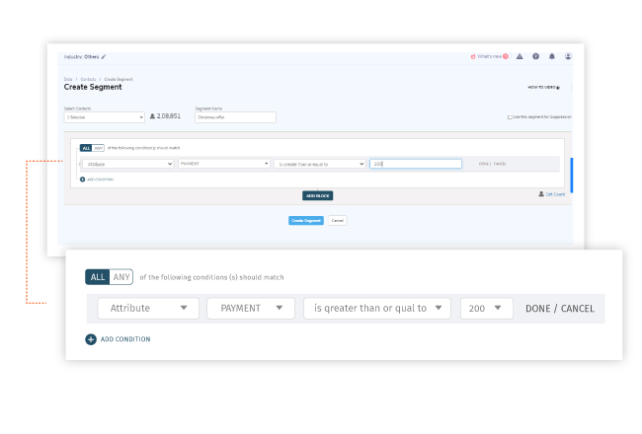
Task: Open the user profile account icon
Action: coord(568,56)
